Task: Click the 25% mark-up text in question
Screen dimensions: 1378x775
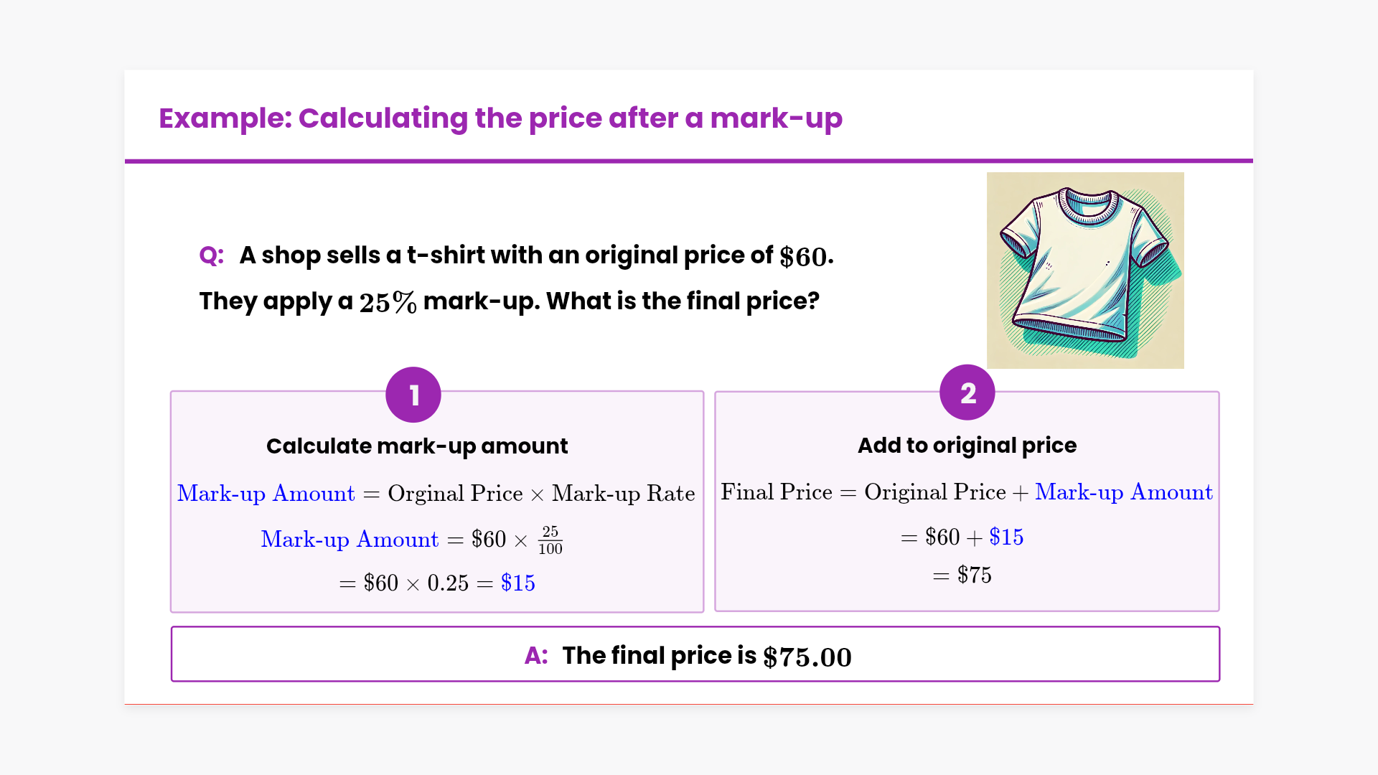Action: (388, 302)
